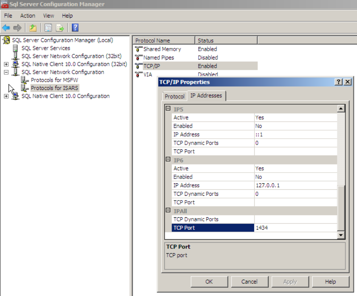The height and width of the screenshot is (296, 357).
Task: Click the OK button
Action: 209,282
